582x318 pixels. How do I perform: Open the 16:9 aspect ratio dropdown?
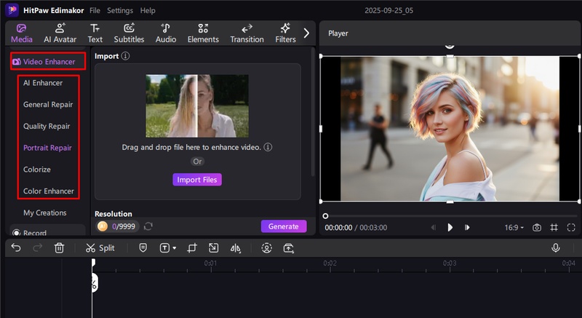pos(514,228)
